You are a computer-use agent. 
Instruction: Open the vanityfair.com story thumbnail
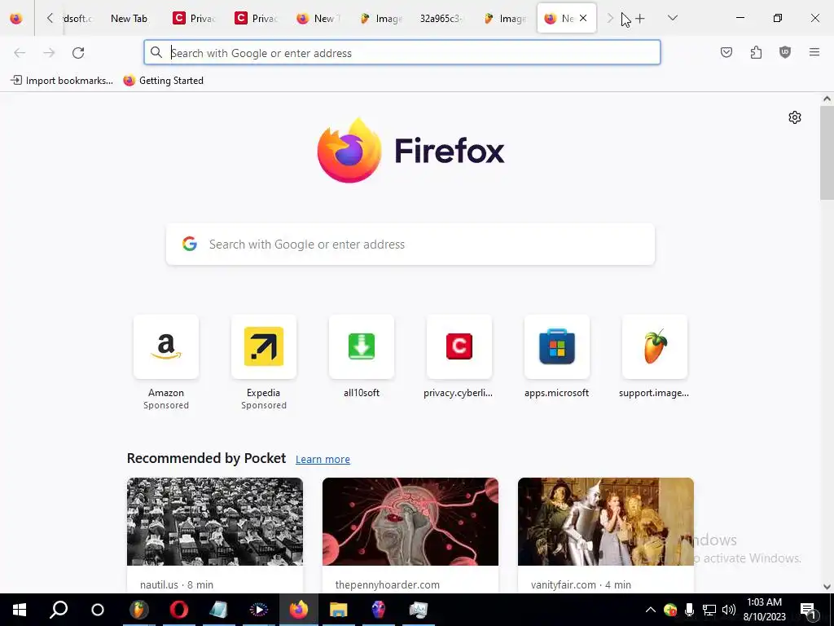[606, 522]
